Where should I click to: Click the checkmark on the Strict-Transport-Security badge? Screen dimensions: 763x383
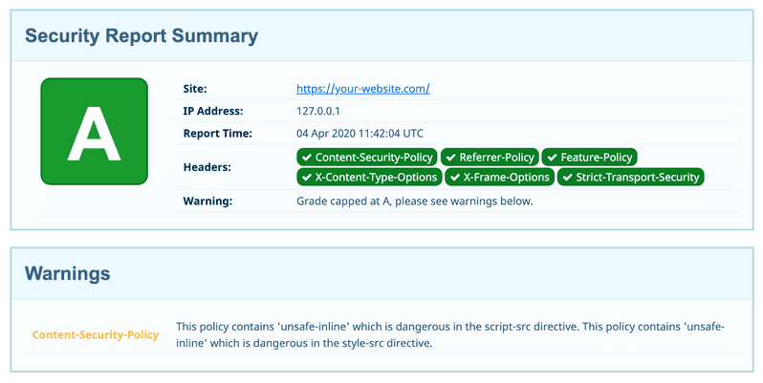click(x=567, y=177)
